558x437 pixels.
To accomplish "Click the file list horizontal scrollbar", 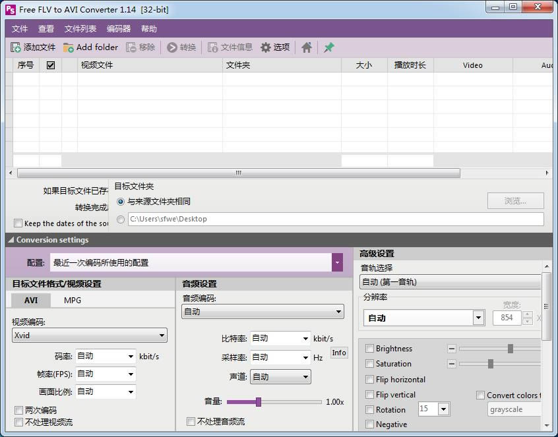I will coord(238,173).
